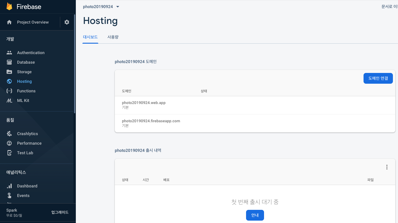
Task: Click the Authentication people icon
Action: (9, 53)
